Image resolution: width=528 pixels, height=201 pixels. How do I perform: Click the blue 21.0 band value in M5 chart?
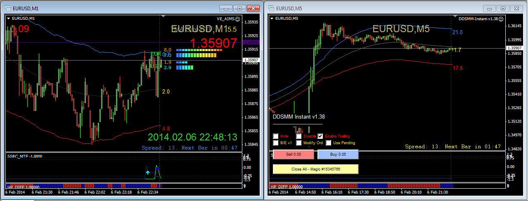(x=457, y=32)
